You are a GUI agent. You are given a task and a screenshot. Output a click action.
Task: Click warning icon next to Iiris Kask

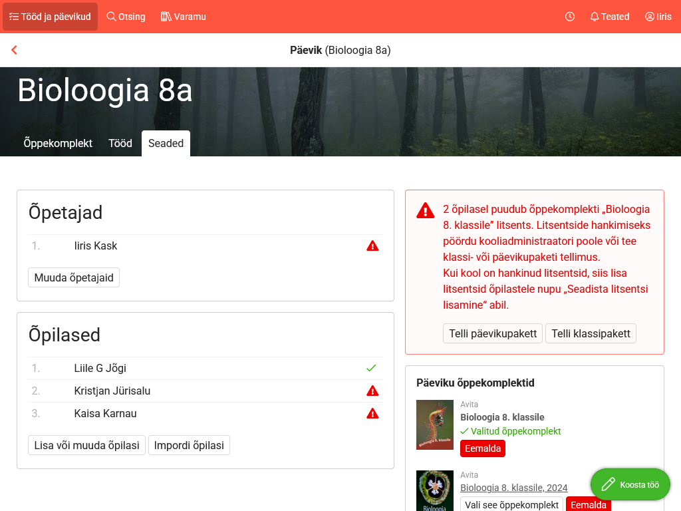pyautogui.click(x=372, y=246)
